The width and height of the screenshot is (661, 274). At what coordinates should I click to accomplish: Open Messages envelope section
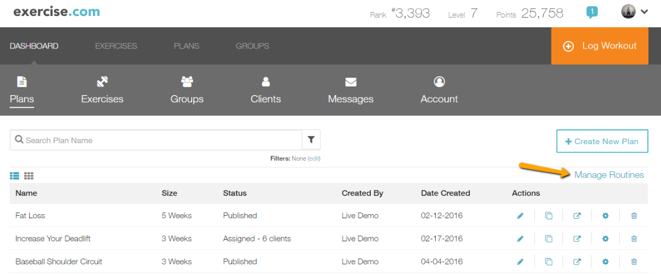pyautogui.click(x=351, y=91)
